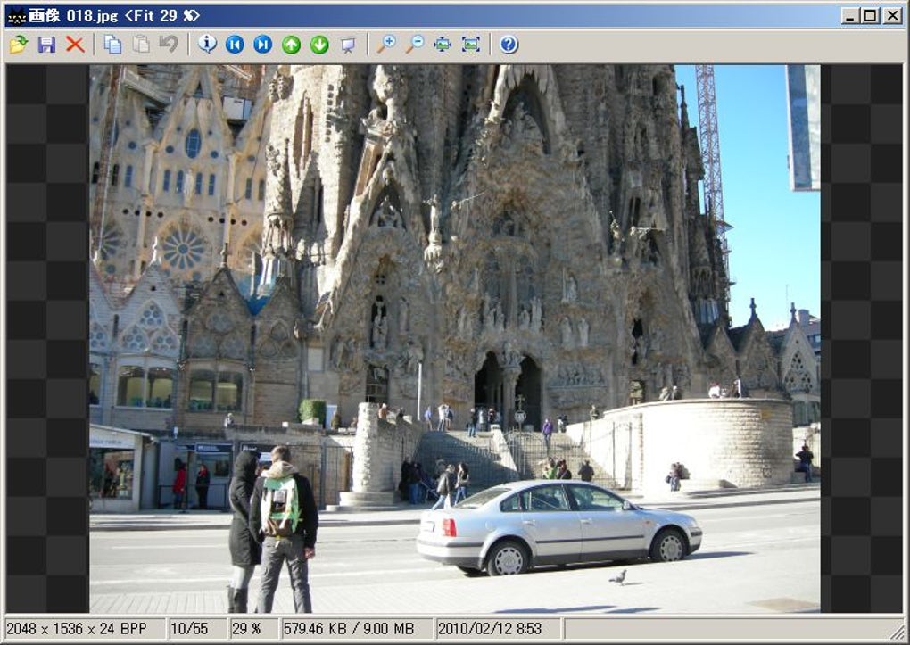Delete the image with the red X icon
Viewport: 910px width, 645px height.
(75, 44)
